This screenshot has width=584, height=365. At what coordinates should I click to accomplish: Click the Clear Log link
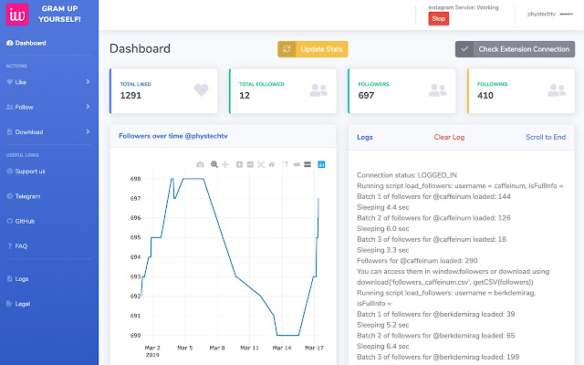449,137
